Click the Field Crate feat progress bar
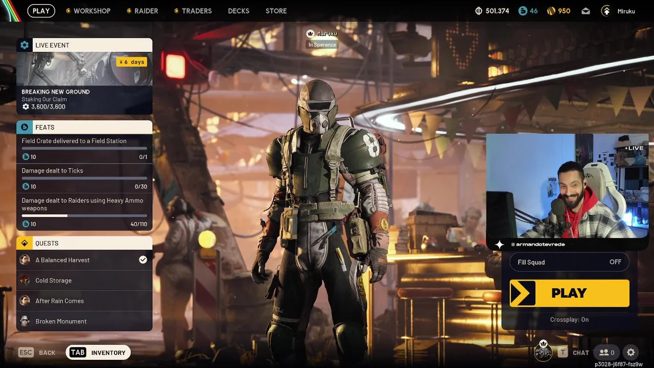 click(x=84, y=149)
